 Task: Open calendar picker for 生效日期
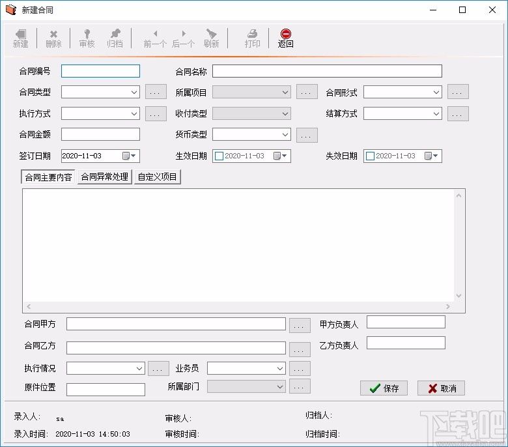(280, 156)
